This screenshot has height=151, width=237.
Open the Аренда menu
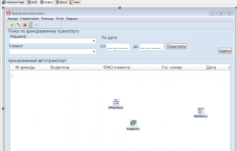coord(13,19)
